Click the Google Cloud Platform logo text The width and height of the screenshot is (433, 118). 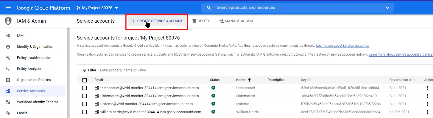pyautogui.click(x=43, y=8)
